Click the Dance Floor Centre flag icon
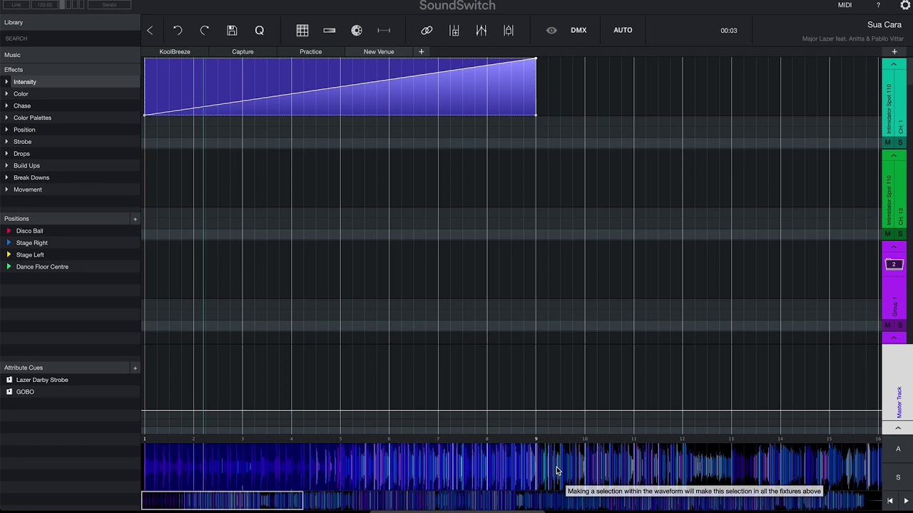Viewport: 913px width, 513px height. (9, 266)
